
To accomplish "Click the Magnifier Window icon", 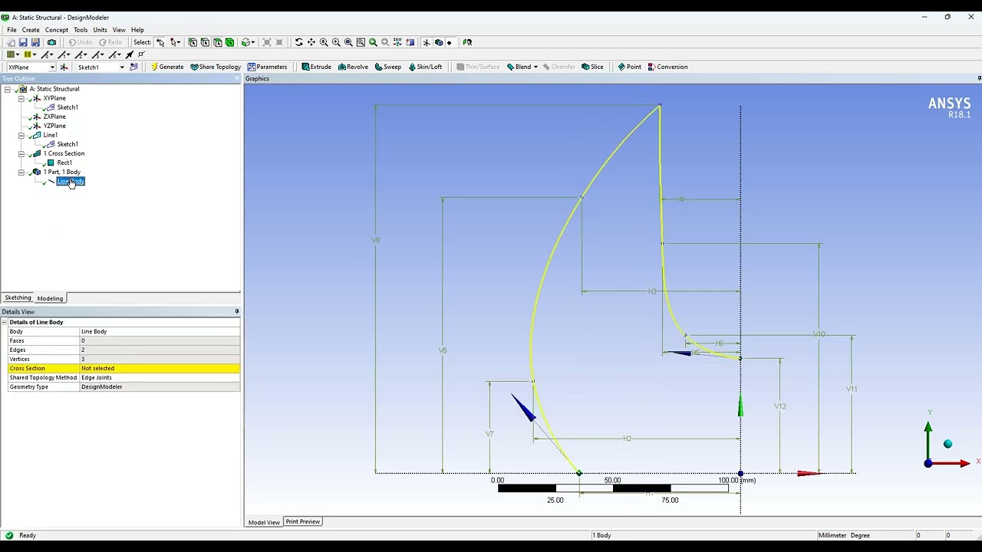I will coord(361,42).
